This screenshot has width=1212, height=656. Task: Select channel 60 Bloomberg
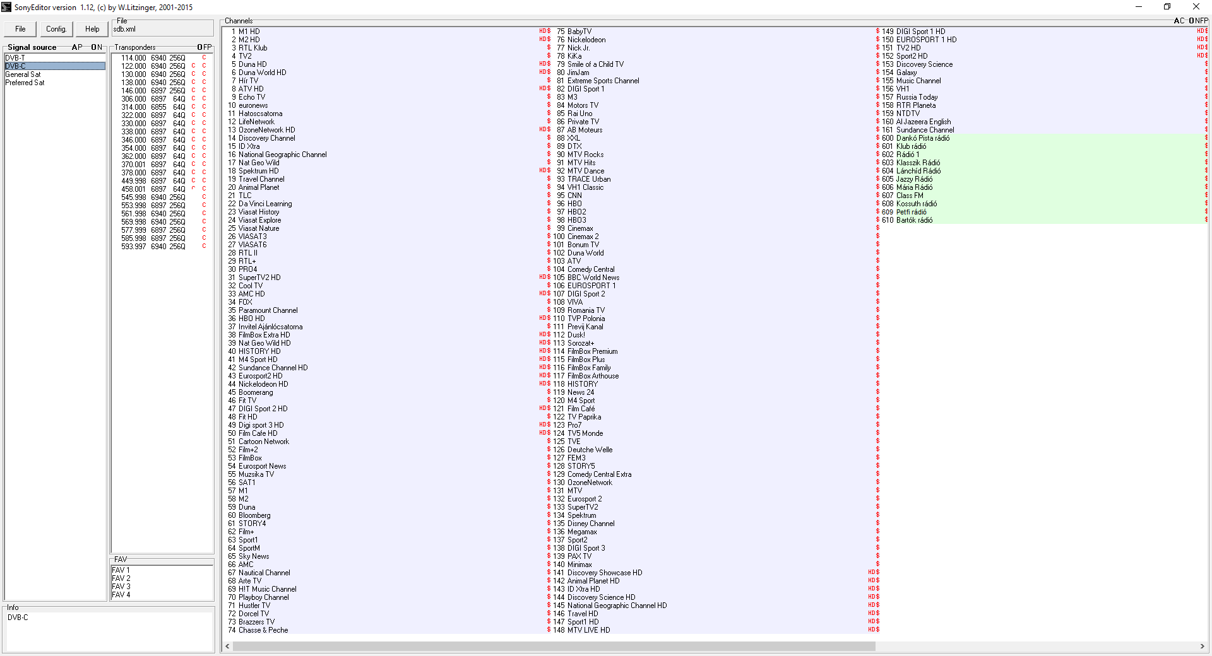(388, 515)
